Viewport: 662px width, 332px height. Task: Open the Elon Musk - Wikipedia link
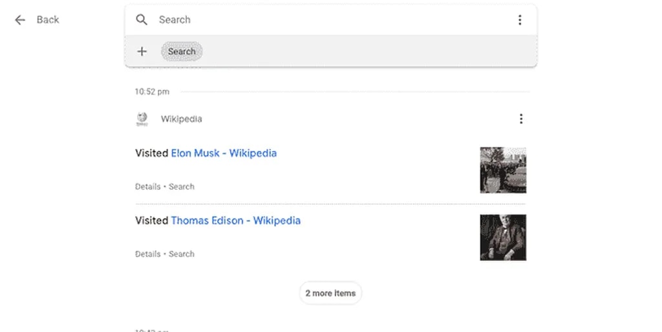coord(224,153)
